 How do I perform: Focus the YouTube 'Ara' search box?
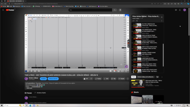pyautogui.click(x=90, y=10)
